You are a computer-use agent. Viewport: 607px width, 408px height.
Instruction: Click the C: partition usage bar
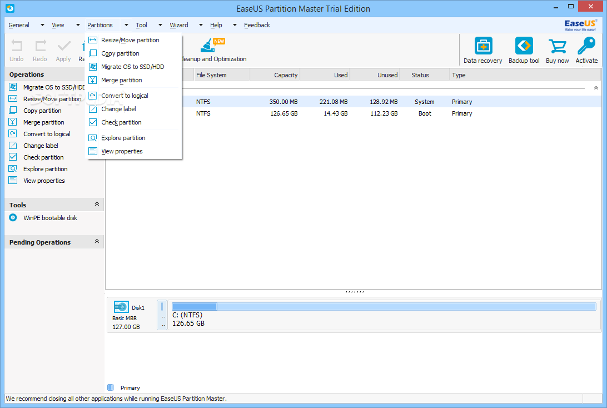(384, 307)
